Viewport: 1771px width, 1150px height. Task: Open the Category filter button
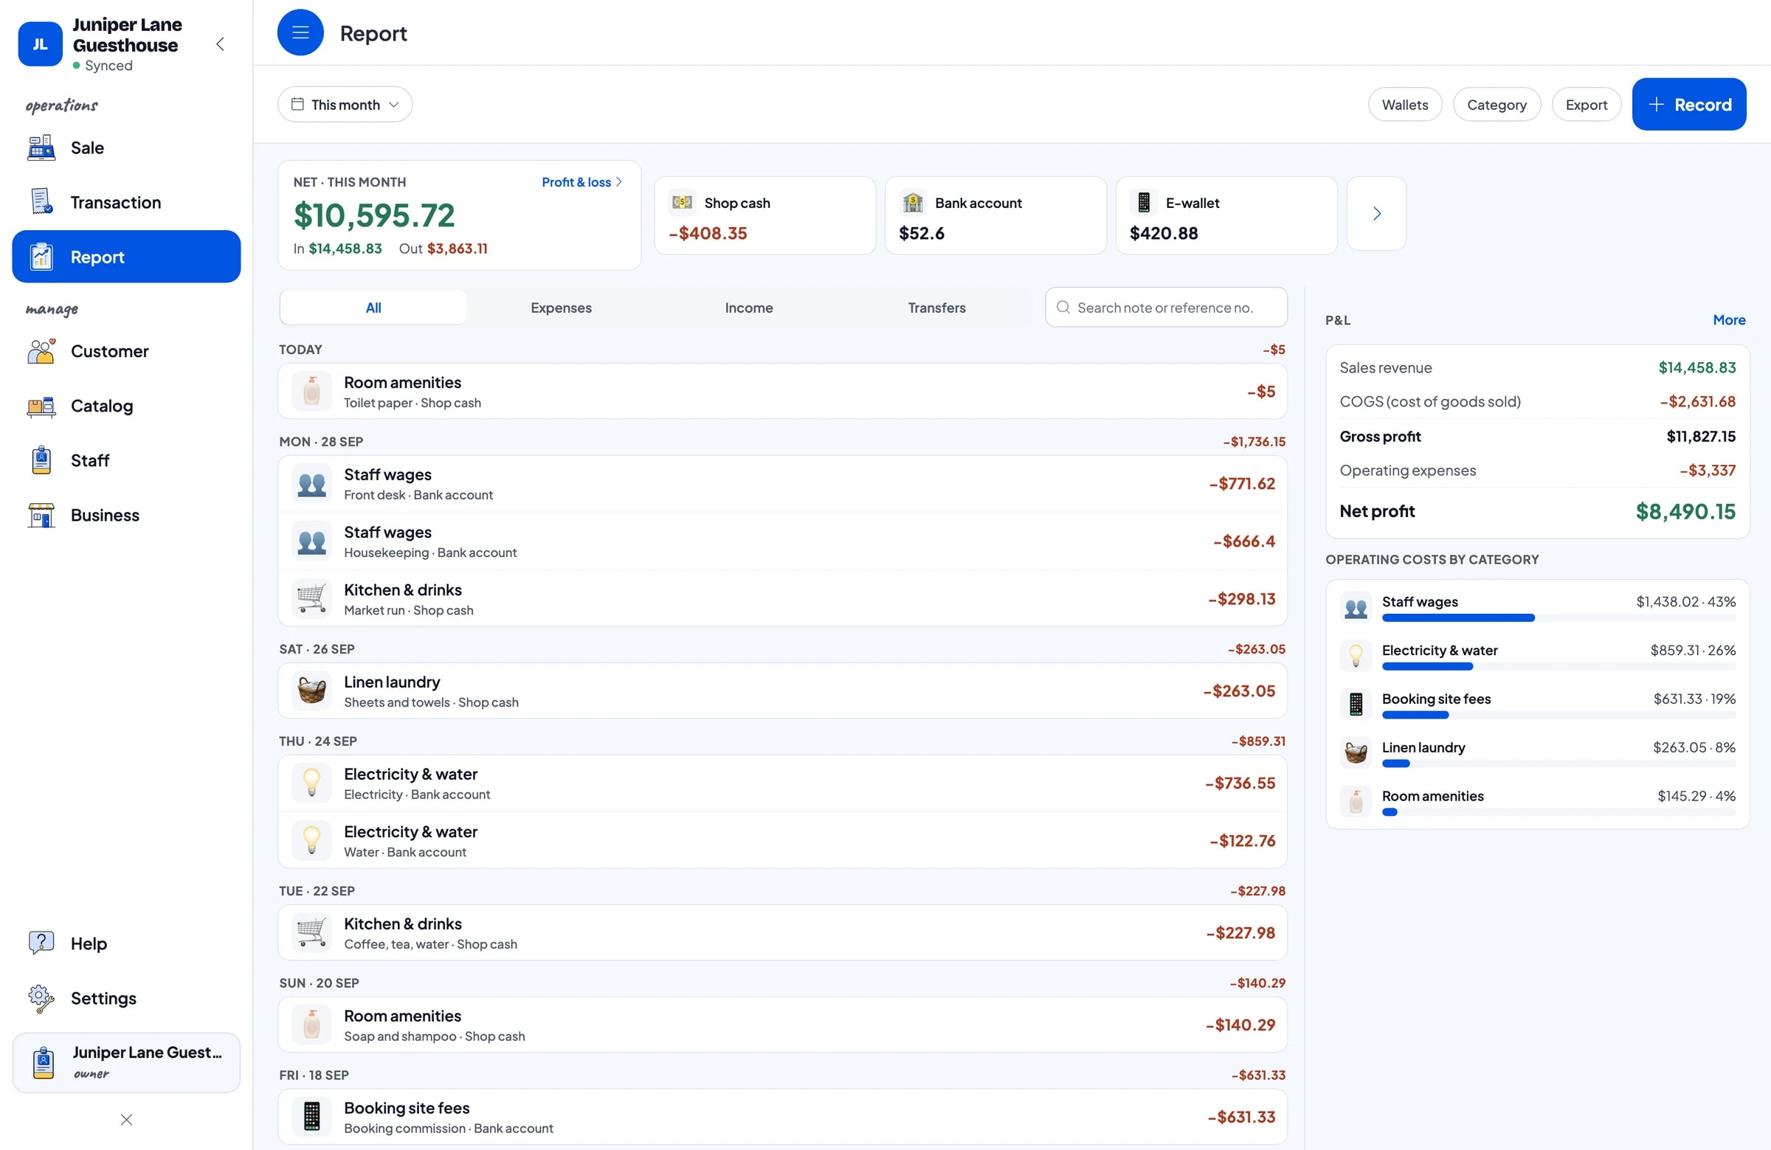click(x=1496, y=104)
